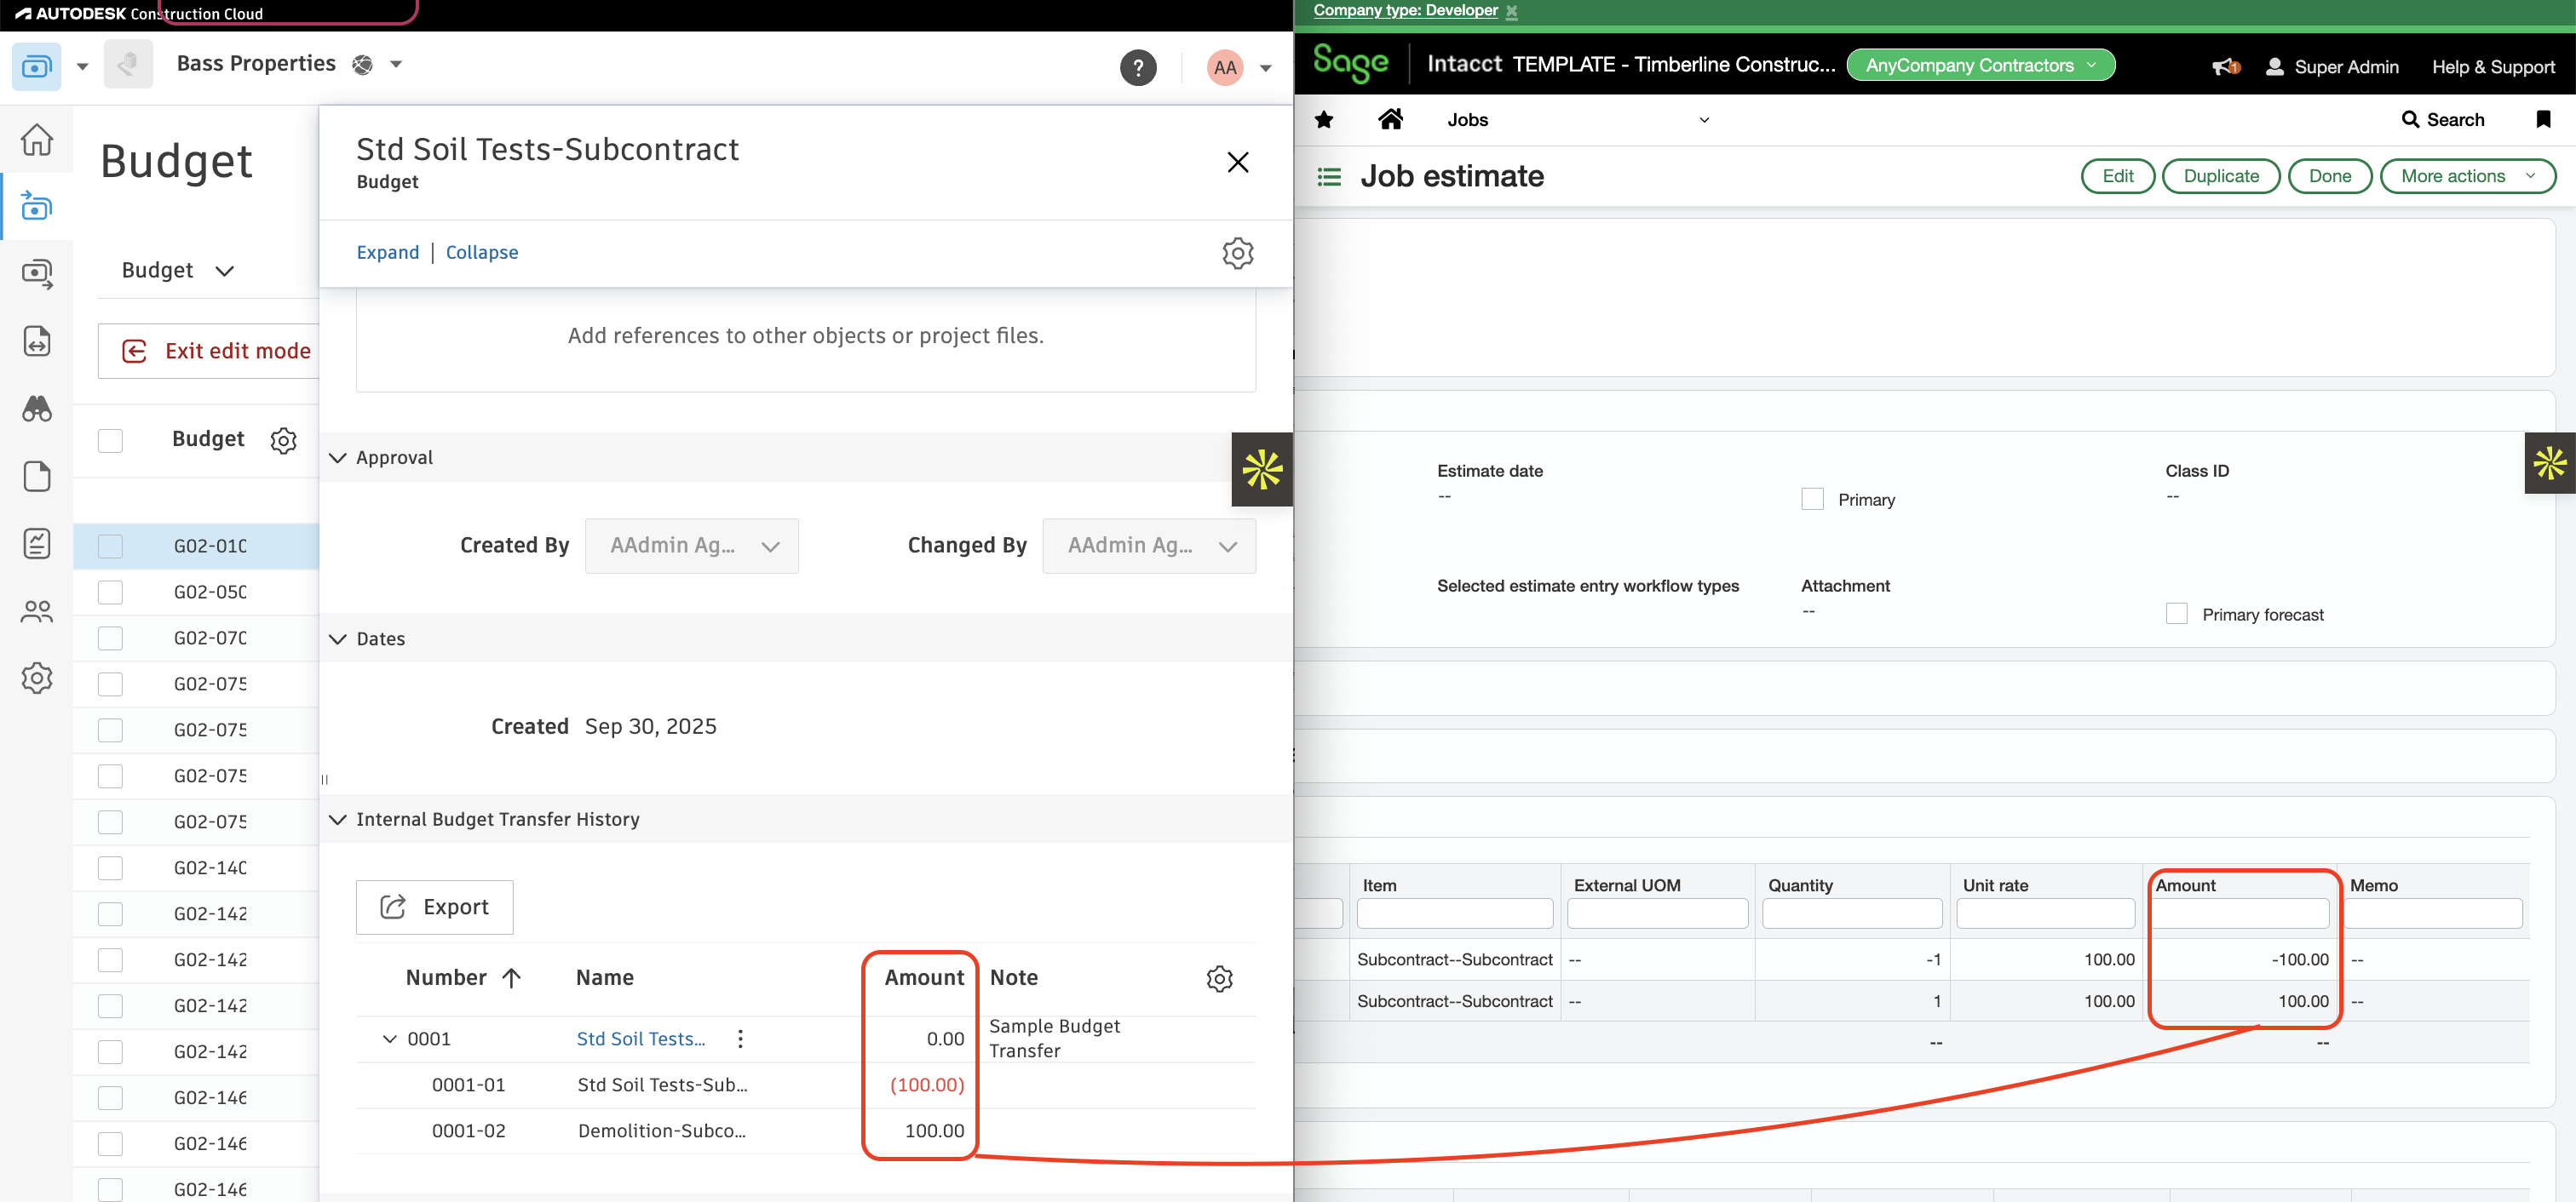Open the AnyCompany Contractors entity selector
Image resolution: width=2576 pixels, height=1202 pixels.
coord(1979,64)
